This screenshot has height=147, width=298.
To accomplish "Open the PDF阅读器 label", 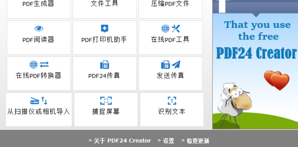I will 39,40.
